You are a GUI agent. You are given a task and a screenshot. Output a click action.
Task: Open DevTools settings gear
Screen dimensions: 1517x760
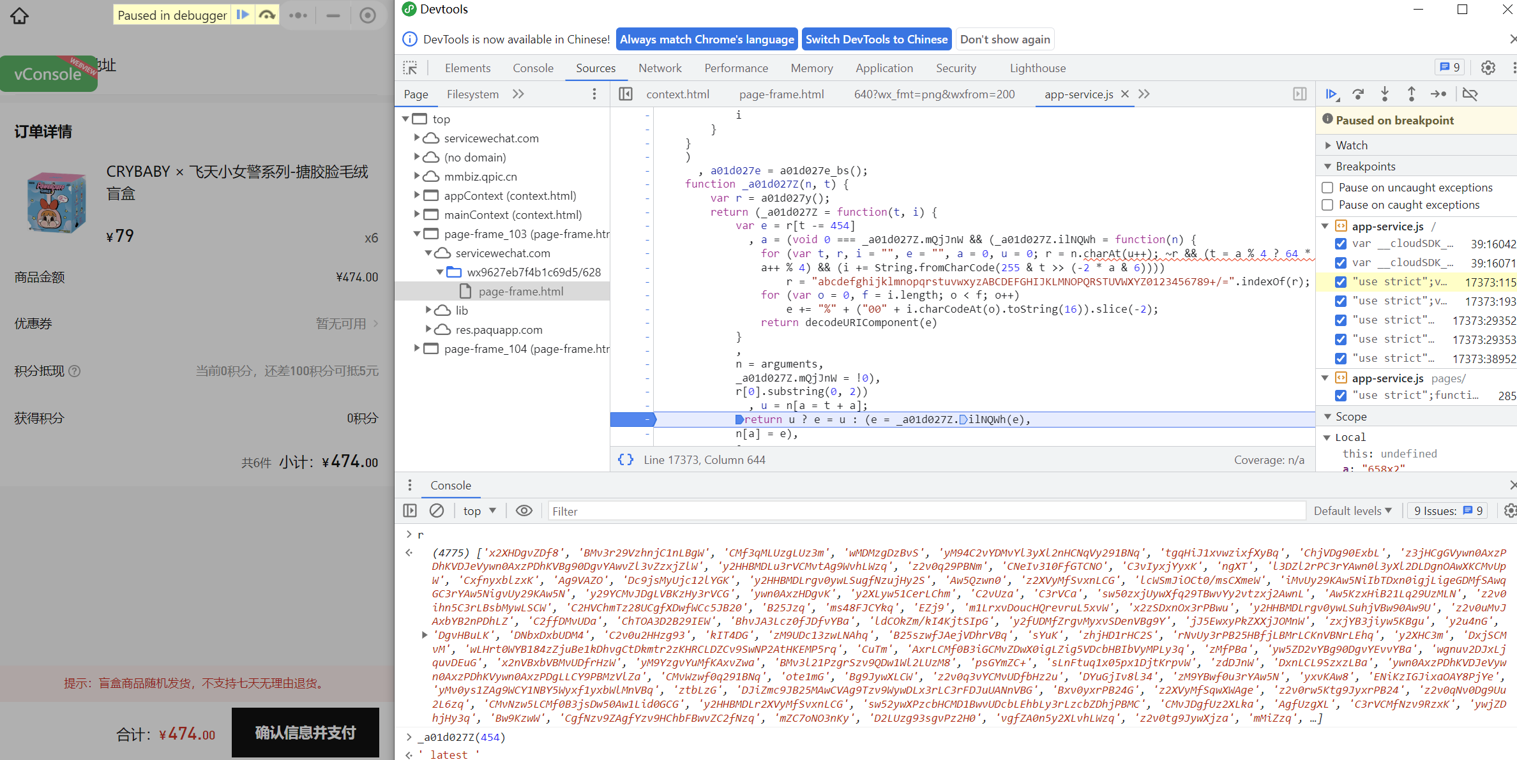coord(1488,68)
